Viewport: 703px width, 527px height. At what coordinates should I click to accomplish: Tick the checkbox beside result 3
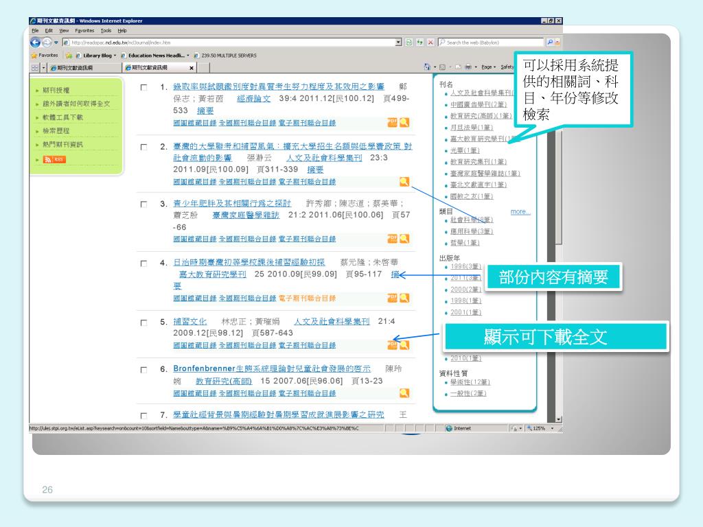pos(143,204)
